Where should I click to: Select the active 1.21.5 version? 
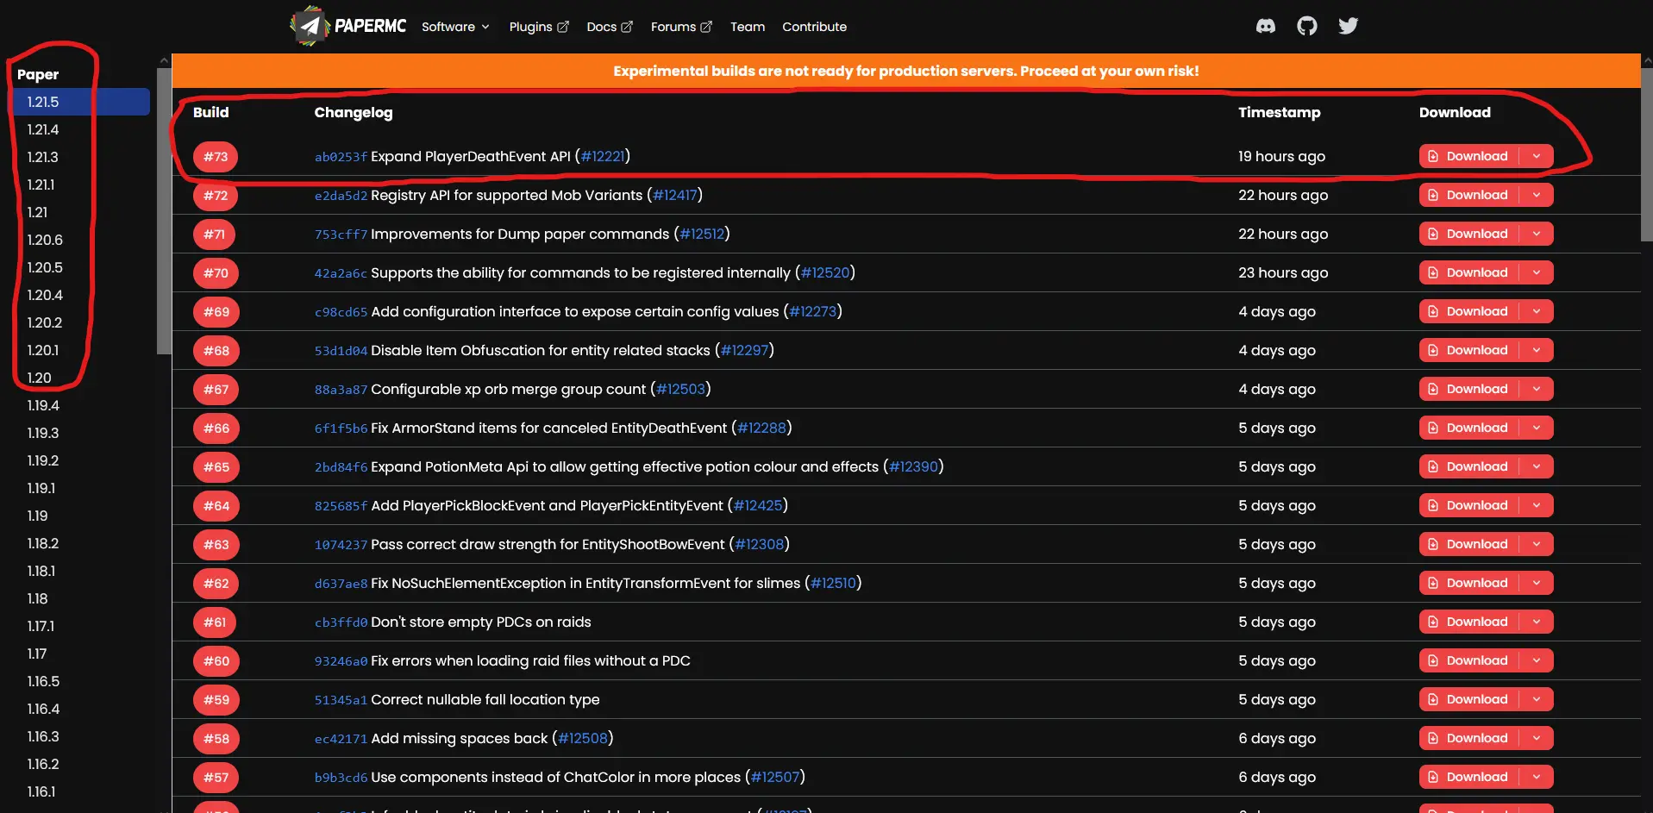tap(81, 102)
